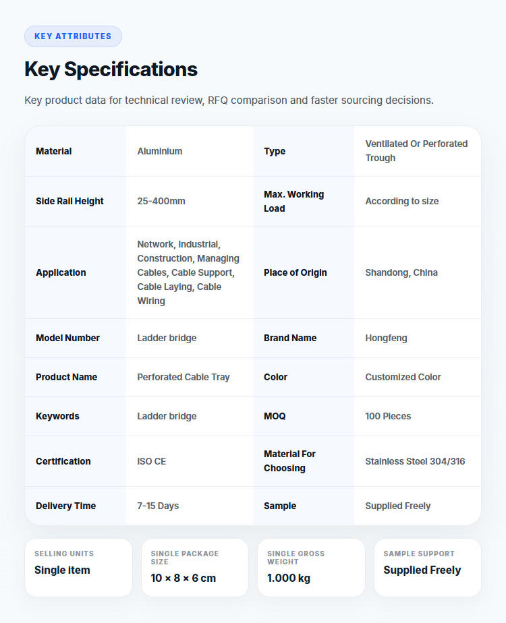This screenshot has width=506, height=623.
Task: Click the KEY ATTRIBUTES badge
Action: (73, 36)
